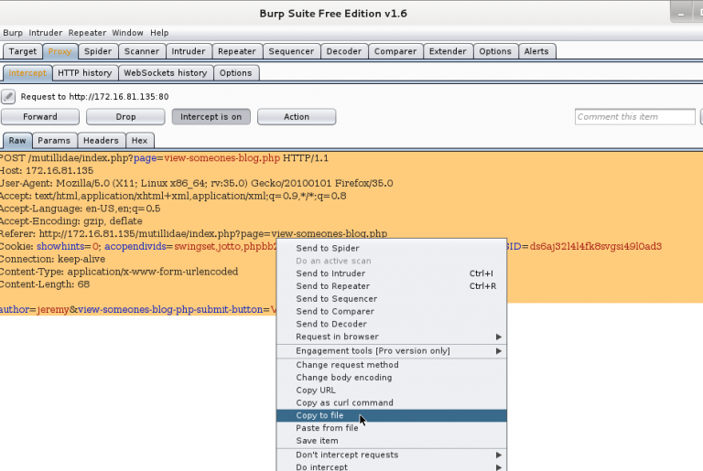Select the Raw view tab

(x=17, y=141)
